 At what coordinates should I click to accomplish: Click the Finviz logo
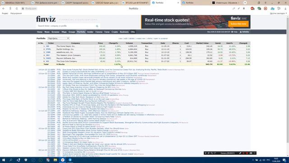pos(46,19)
